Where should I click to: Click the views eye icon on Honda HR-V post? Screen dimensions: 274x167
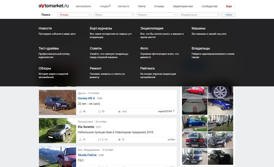tap(119, 112)
